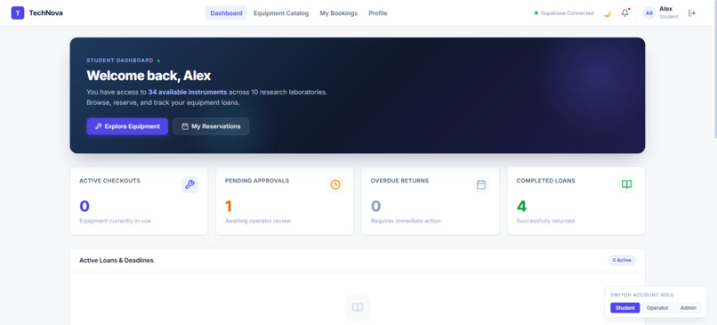Toggle dark mode moon icon
The width and height of the screenshot is (717, 325).
[607, 13]
